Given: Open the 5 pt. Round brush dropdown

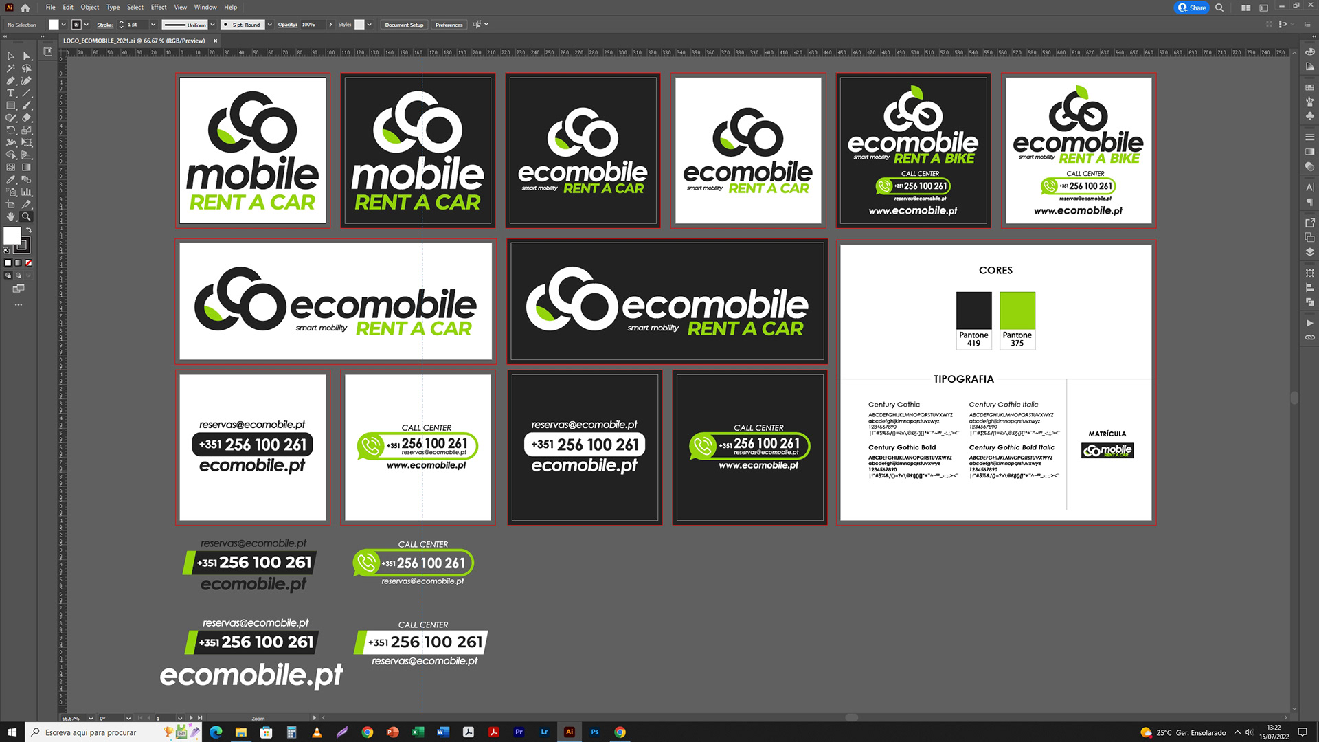Looking at the screenshot, I should point(269,25).
